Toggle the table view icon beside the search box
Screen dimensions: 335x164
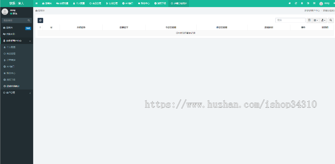(x=309, y=20)
